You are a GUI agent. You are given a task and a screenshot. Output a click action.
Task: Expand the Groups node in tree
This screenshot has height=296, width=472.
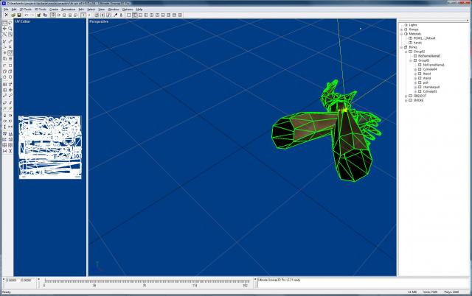(x=401, y=29)
